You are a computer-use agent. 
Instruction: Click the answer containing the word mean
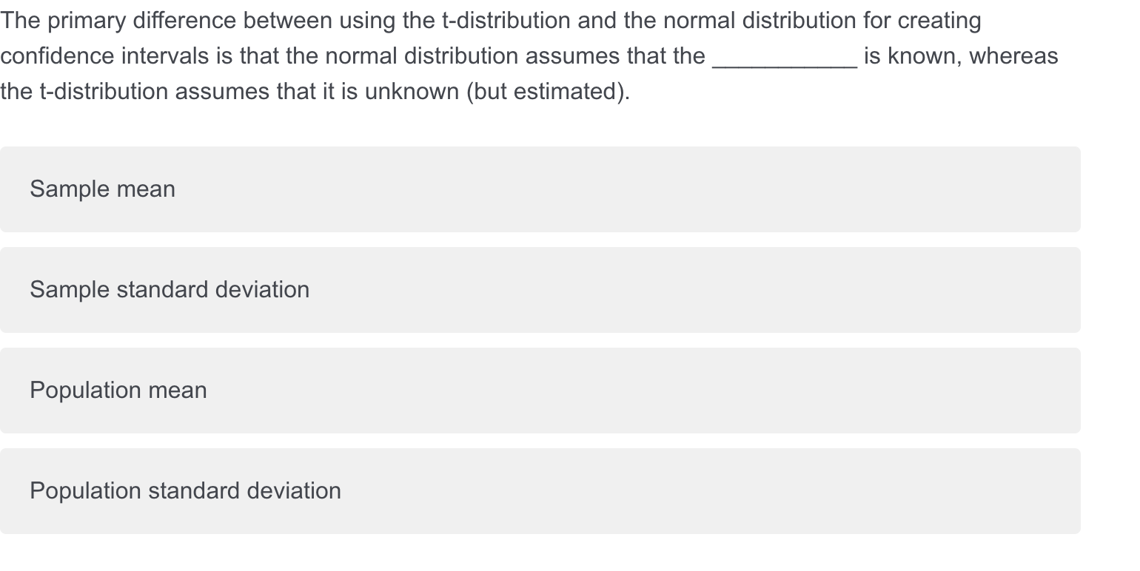pyautogui.click(x=102, y=189)
